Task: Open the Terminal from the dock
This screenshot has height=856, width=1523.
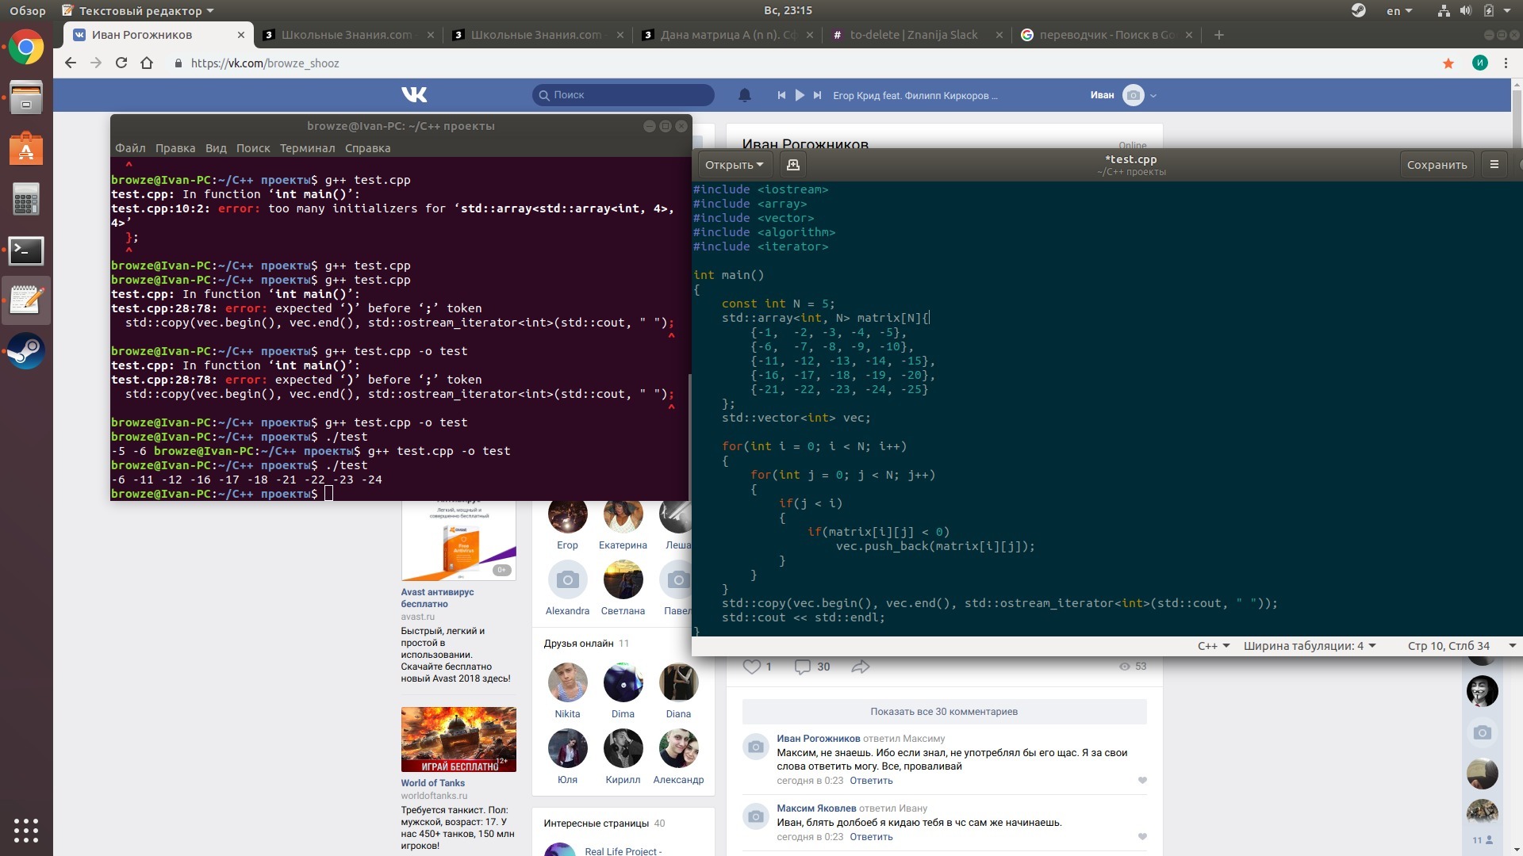Action: [x=26, y=251]
